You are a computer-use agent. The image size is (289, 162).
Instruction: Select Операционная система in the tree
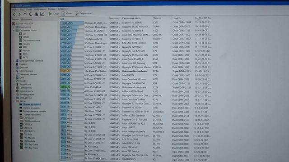[x=29, y=61]
